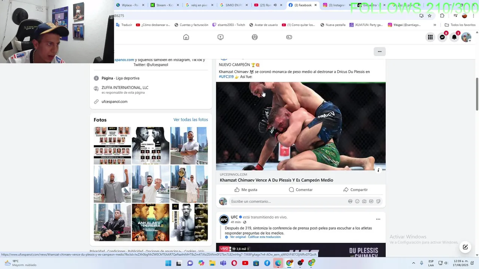Open the Facebook apps menu grid
The height and width of the screenshot is (269, 479).
click(x=430, y=37)
